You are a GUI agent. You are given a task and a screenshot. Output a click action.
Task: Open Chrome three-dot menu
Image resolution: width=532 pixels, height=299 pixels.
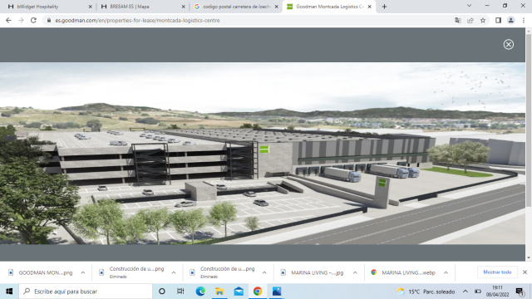pos(524,20)
